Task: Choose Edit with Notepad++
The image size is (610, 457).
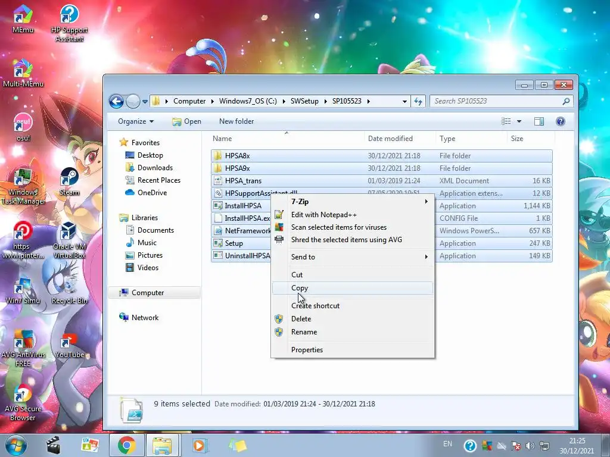Action: click(353, 214)
